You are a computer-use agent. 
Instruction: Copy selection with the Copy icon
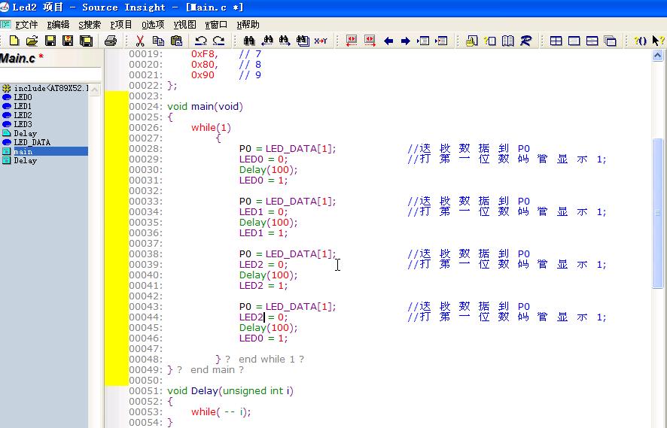pos(158,41)
